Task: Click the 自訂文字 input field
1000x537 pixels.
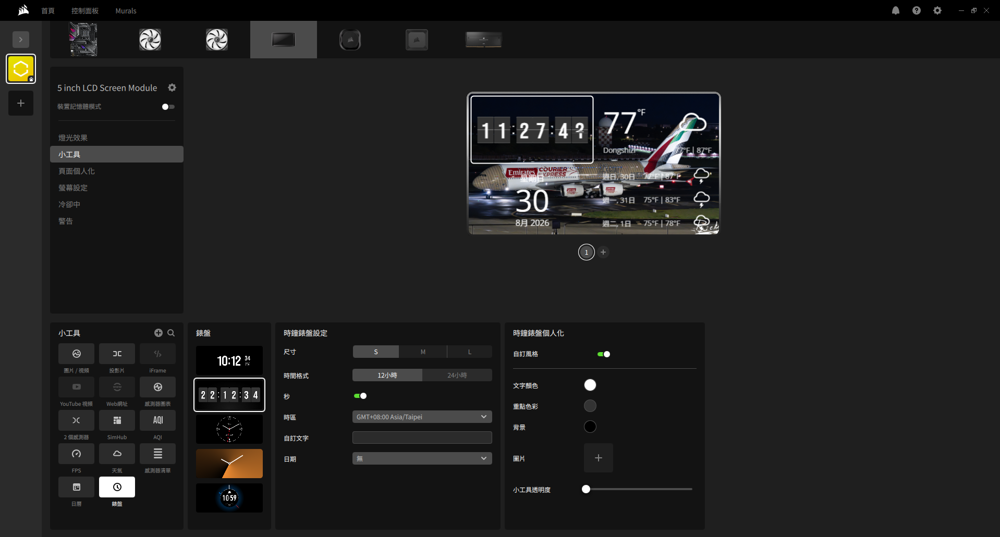Action: tap(422, 438)
